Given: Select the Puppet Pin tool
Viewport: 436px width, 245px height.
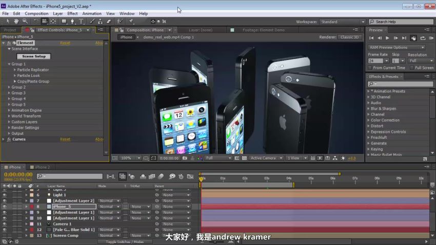Looking at the screenshot, I should point(131,21).
